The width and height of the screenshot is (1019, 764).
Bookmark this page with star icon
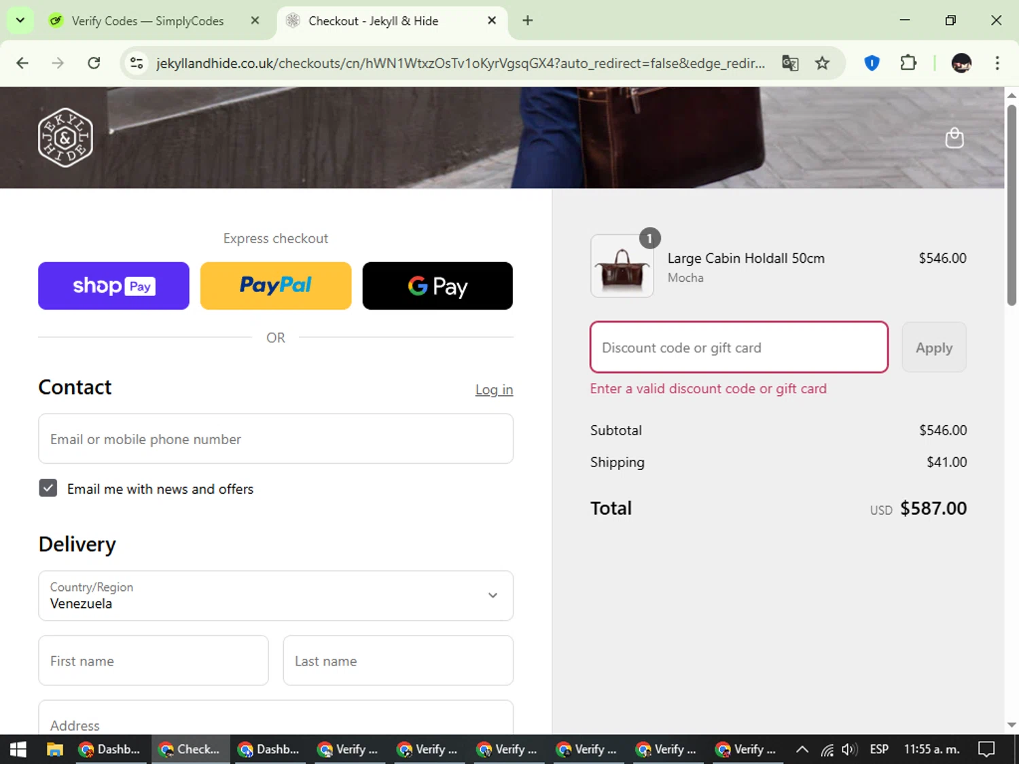[822, 63]
